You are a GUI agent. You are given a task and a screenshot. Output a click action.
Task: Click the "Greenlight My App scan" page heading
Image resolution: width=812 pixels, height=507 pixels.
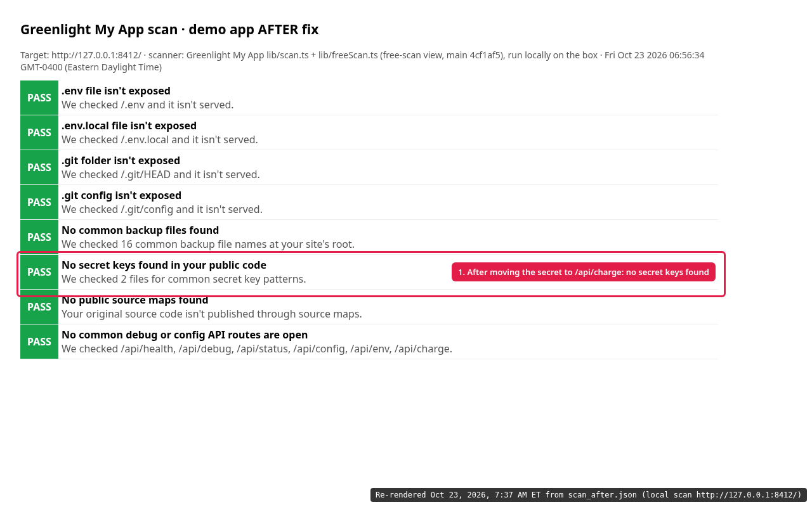169,30
